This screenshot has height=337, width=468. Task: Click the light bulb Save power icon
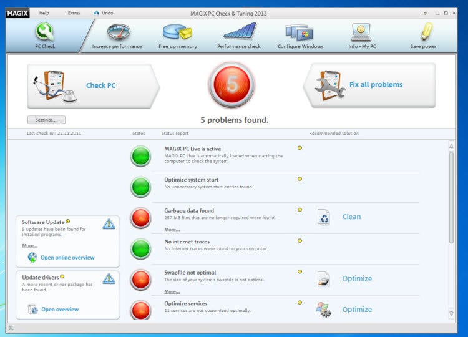click(427, 31)
